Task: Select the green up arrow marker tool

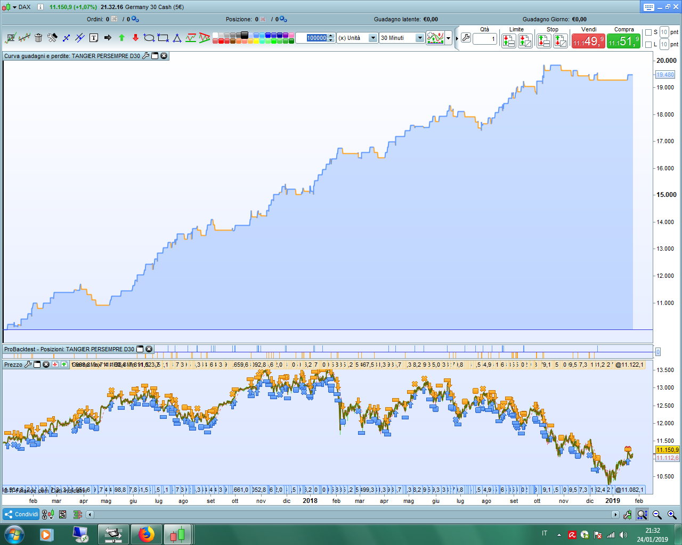Action: (x=121, y=38)
